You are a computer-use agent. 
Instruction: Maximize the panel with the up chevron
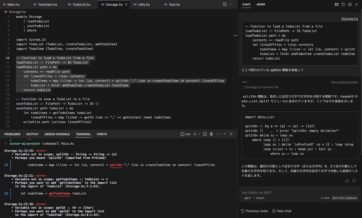[x=225, y=134]
